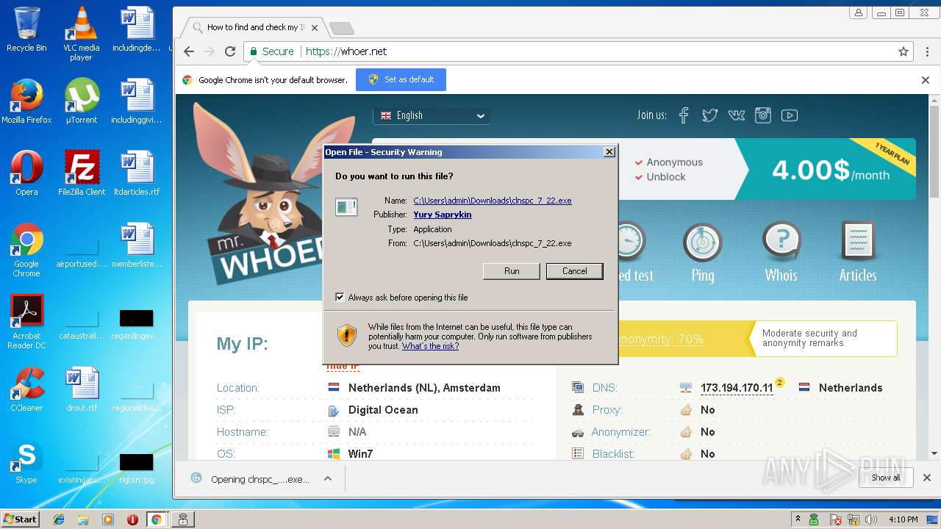Launch Acrobat Reader DC shortcut
This screenshot has width=941, height=529.
click(x=26, y=322)
